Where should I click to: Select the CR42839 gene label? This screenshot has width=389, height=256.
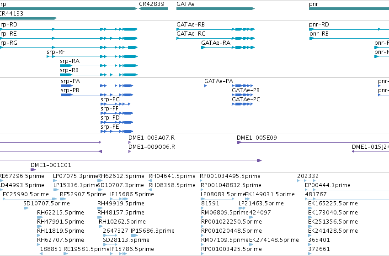(152, 4)
